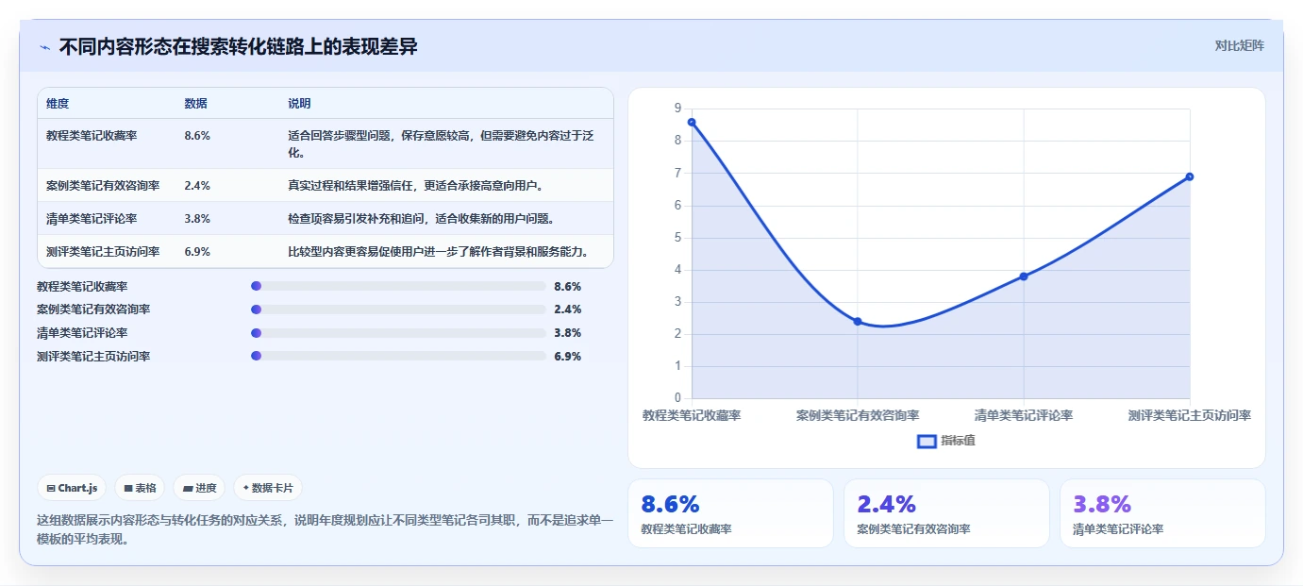Click the 清单类笔记评论率 progress bar
This screenshot has width=1303, height=586.
(x=398, y=333)
